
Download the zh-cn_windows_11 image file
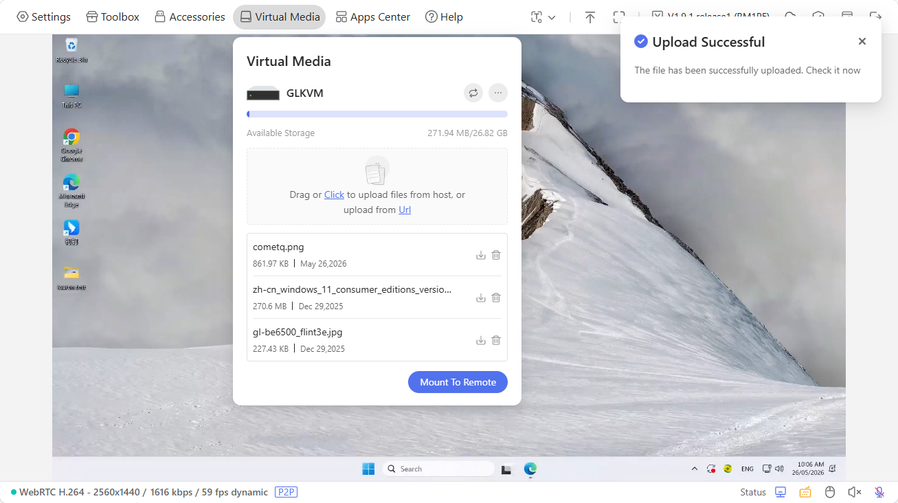[481, 298]
